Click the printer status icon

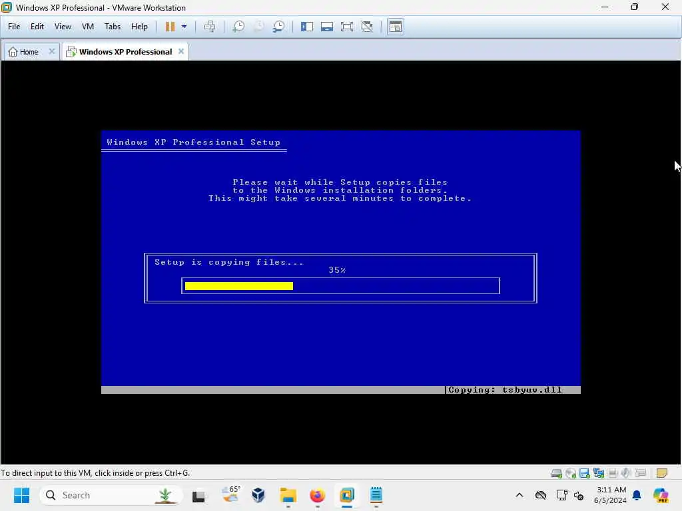coord(613,473)
